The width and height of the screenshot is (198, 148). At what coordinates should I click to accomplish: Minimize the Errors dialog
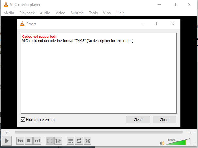[143, 24]
